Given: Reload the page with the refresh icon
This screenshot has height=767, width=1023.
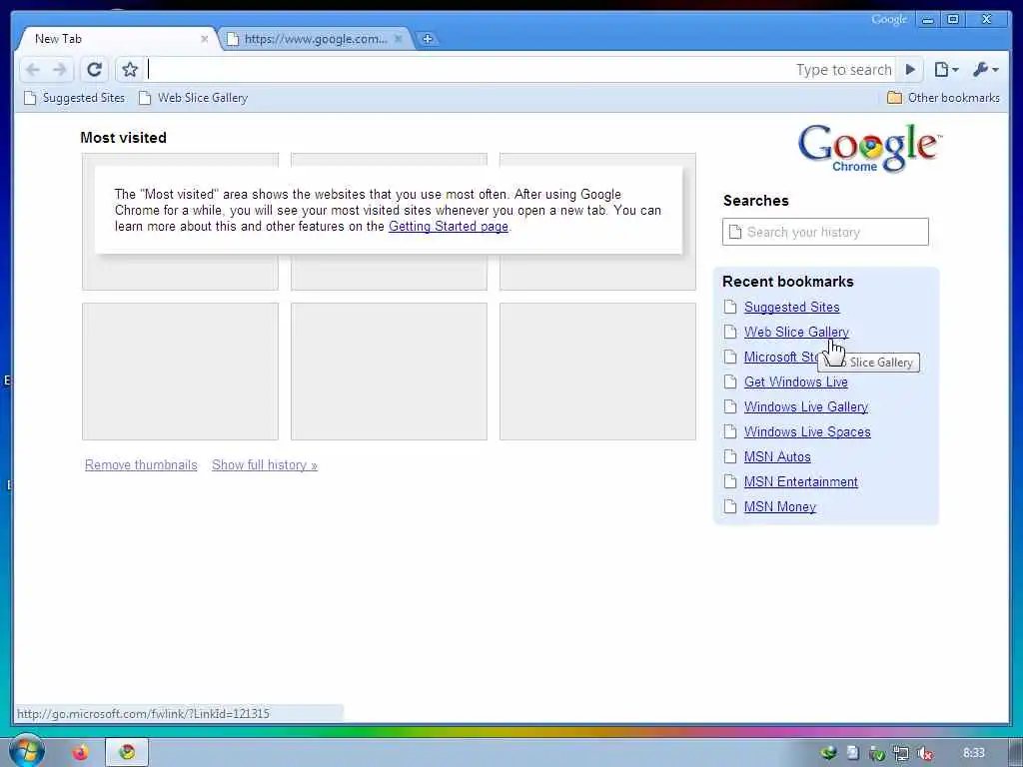Looking at the screenshot, I should 95,69.
